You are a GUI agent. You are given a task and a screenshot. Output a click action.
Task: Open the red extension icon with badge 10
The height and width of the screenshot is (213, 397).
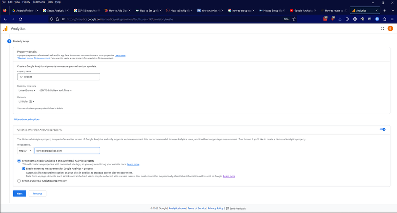[x=325, y=19]
